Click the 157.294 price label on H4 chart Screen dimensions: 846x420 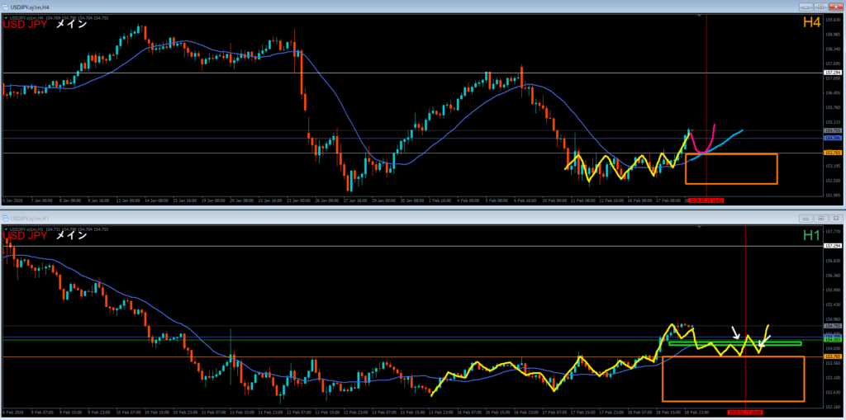point(833,73)
